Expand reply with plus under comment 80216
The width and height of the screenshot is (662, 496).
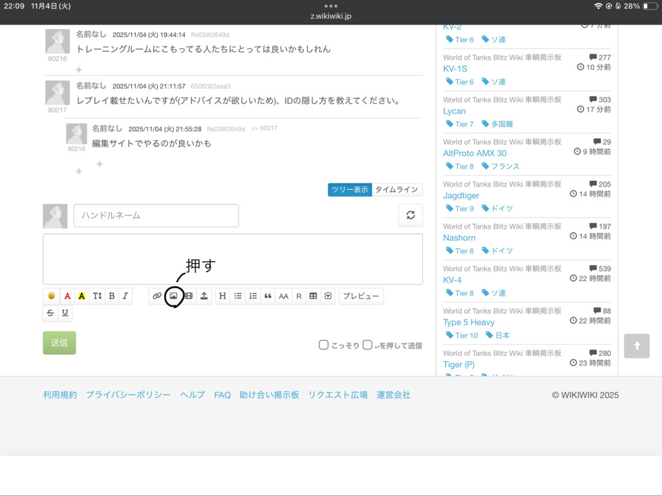pyautogui.click(x=79, y=69)
